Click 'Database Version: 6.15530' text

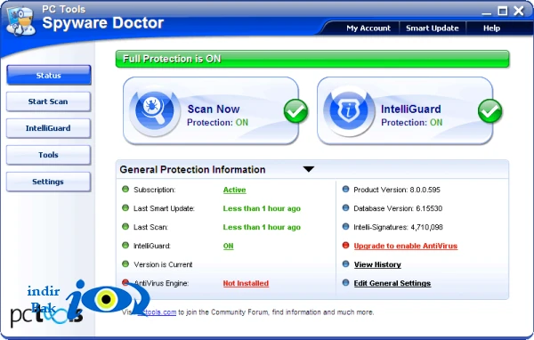(398, 208)
